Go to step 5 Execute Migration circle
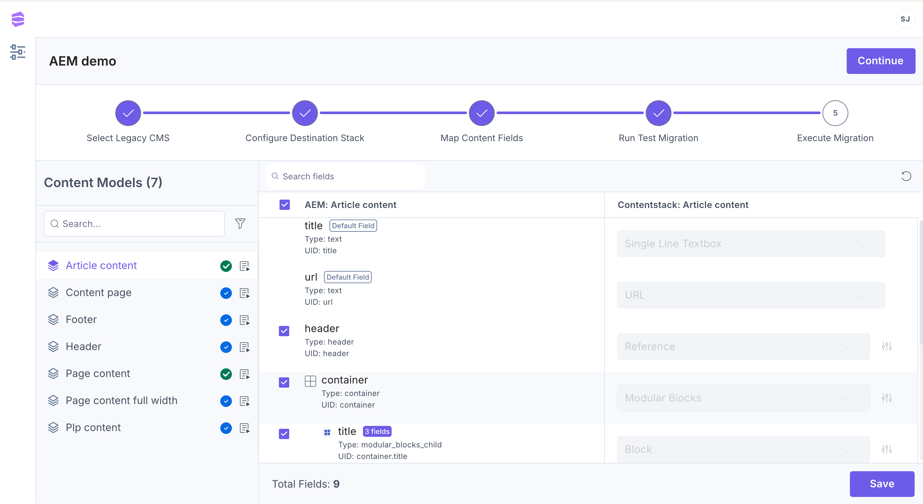Viewport: 923px width, 504px height. point(835,113)
